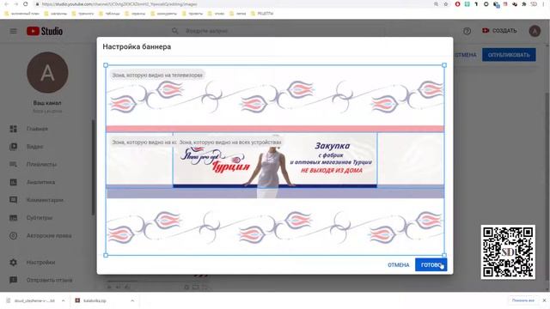This screenshot has width=550, height=309.
Task: Click the YouTube Studio logo
Action: pos(45,31)
